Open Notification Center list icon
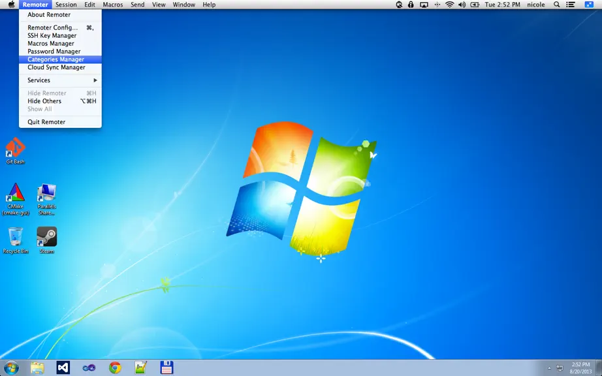This screenshot has width=602, height=376. (571, 5)
